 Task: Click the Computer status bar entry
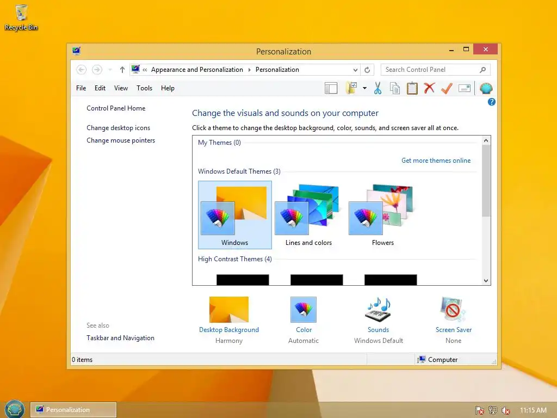438,360
